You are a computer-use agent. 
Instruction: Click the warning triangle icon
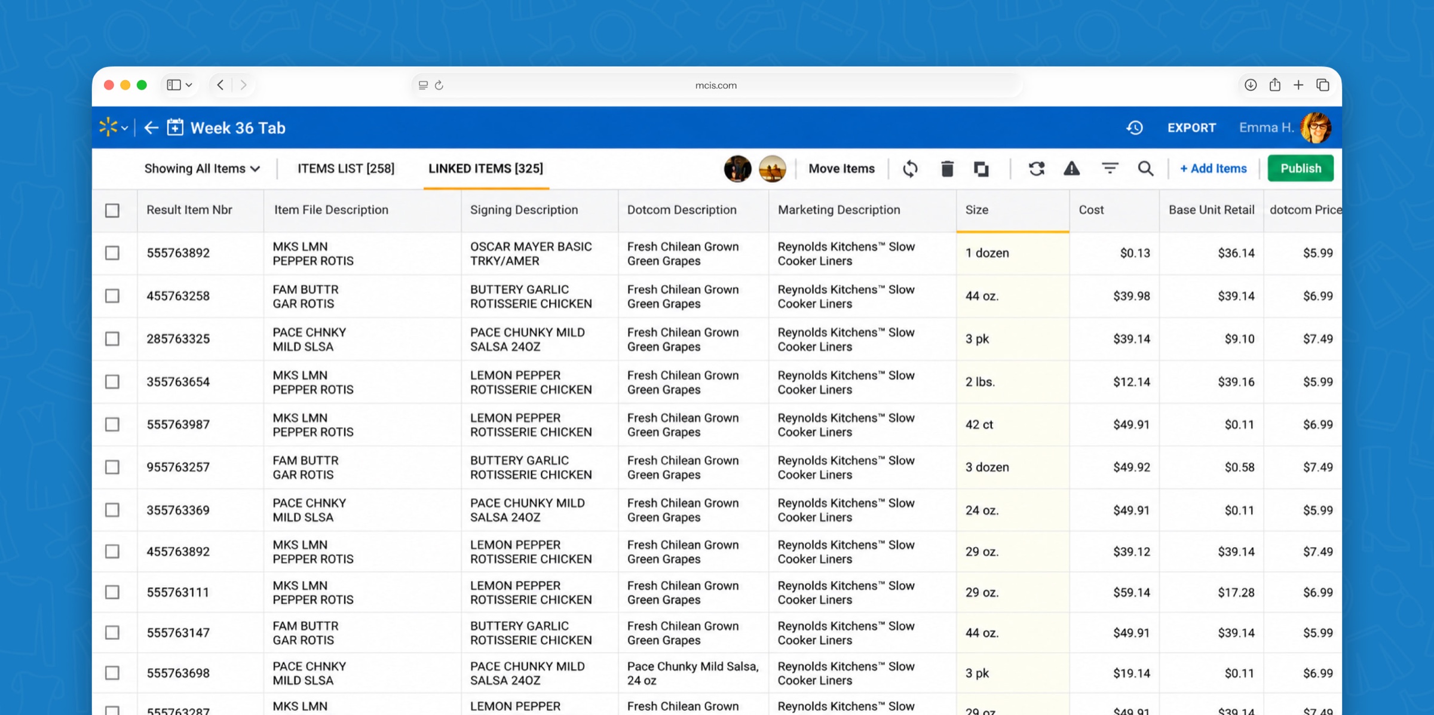pyautogui.click(x=1071, y=168)
